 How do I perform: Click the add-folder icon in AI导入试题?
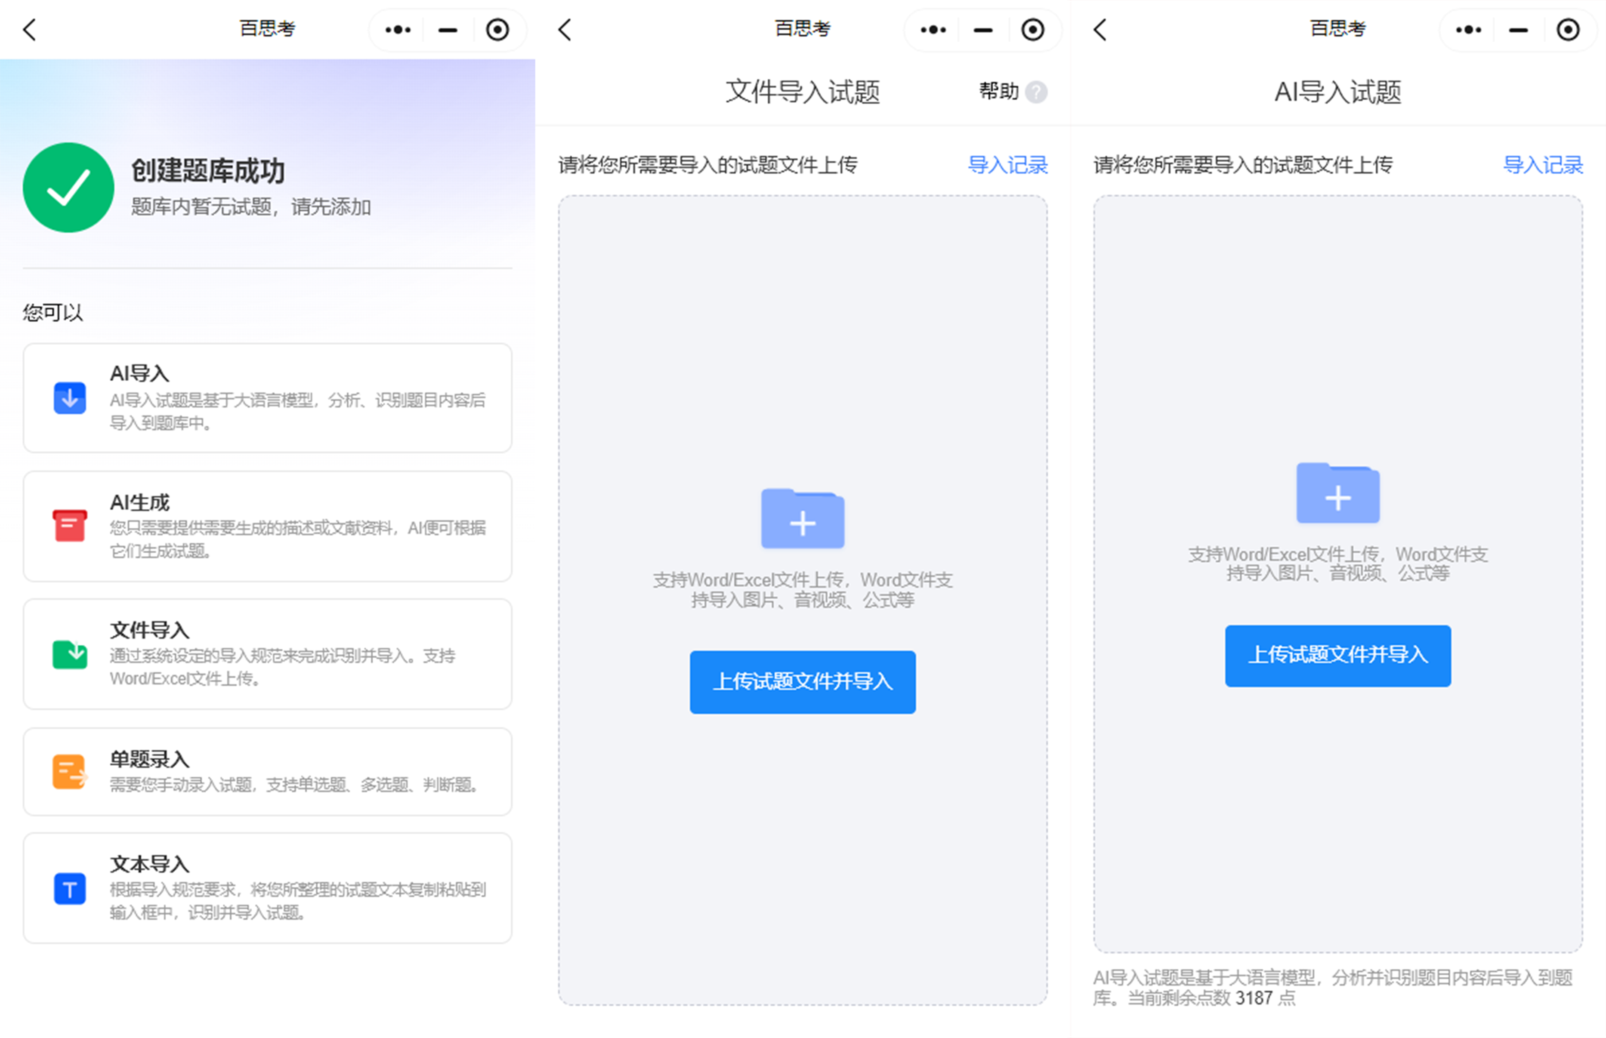pyautogui.click(x=1337, y=492)
